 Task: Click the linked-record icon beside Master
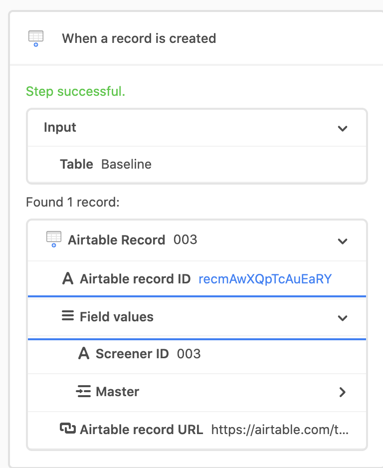pyautogui.click(x=83, y=391)
